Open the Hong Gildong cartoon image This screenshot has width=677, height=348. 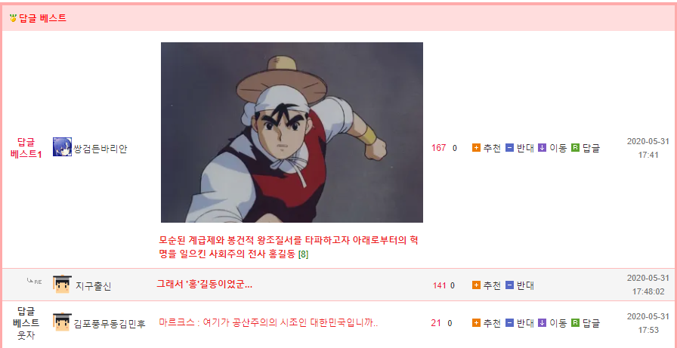[292, 132]
